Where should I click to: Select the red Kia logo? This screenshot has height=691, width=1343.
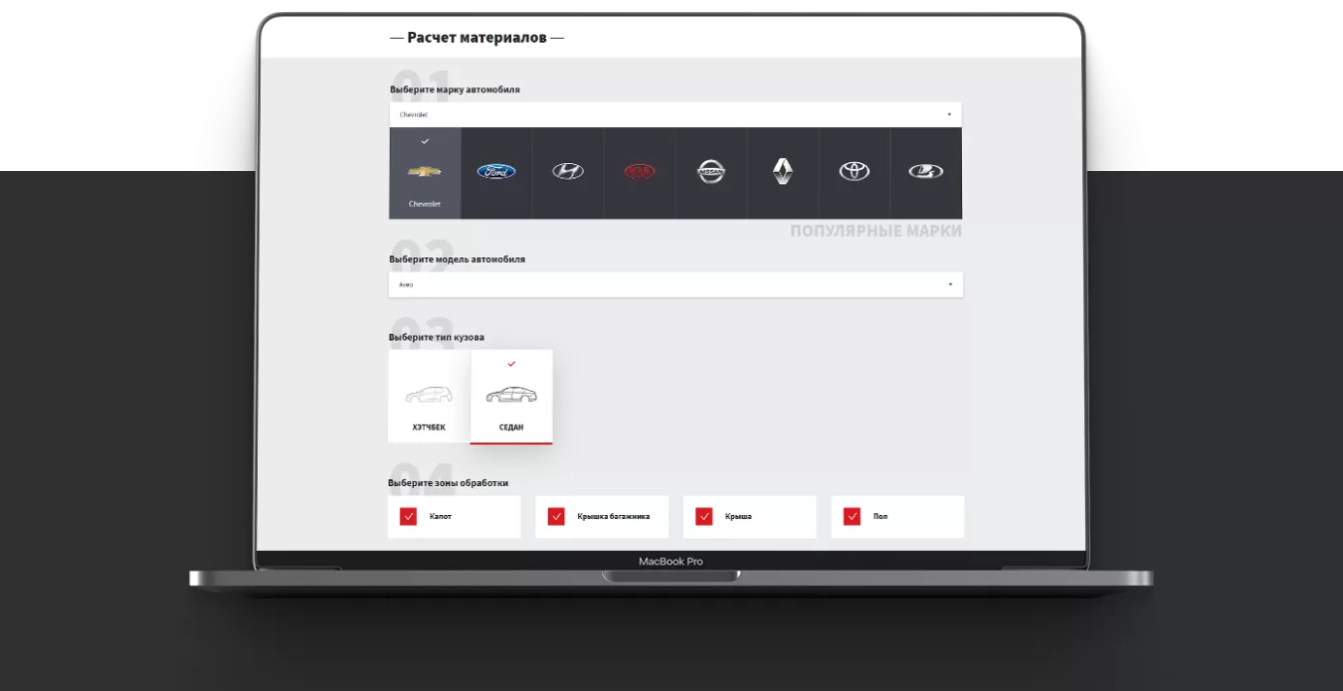640,172
